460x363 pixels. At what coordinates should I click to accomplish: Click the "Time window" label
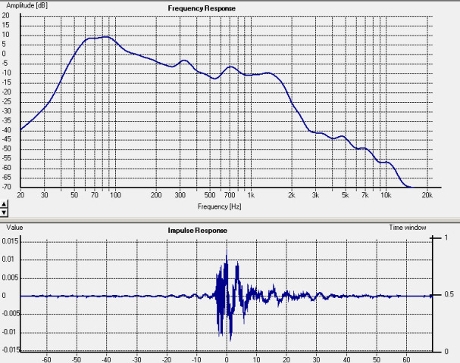tap(408, 228)
